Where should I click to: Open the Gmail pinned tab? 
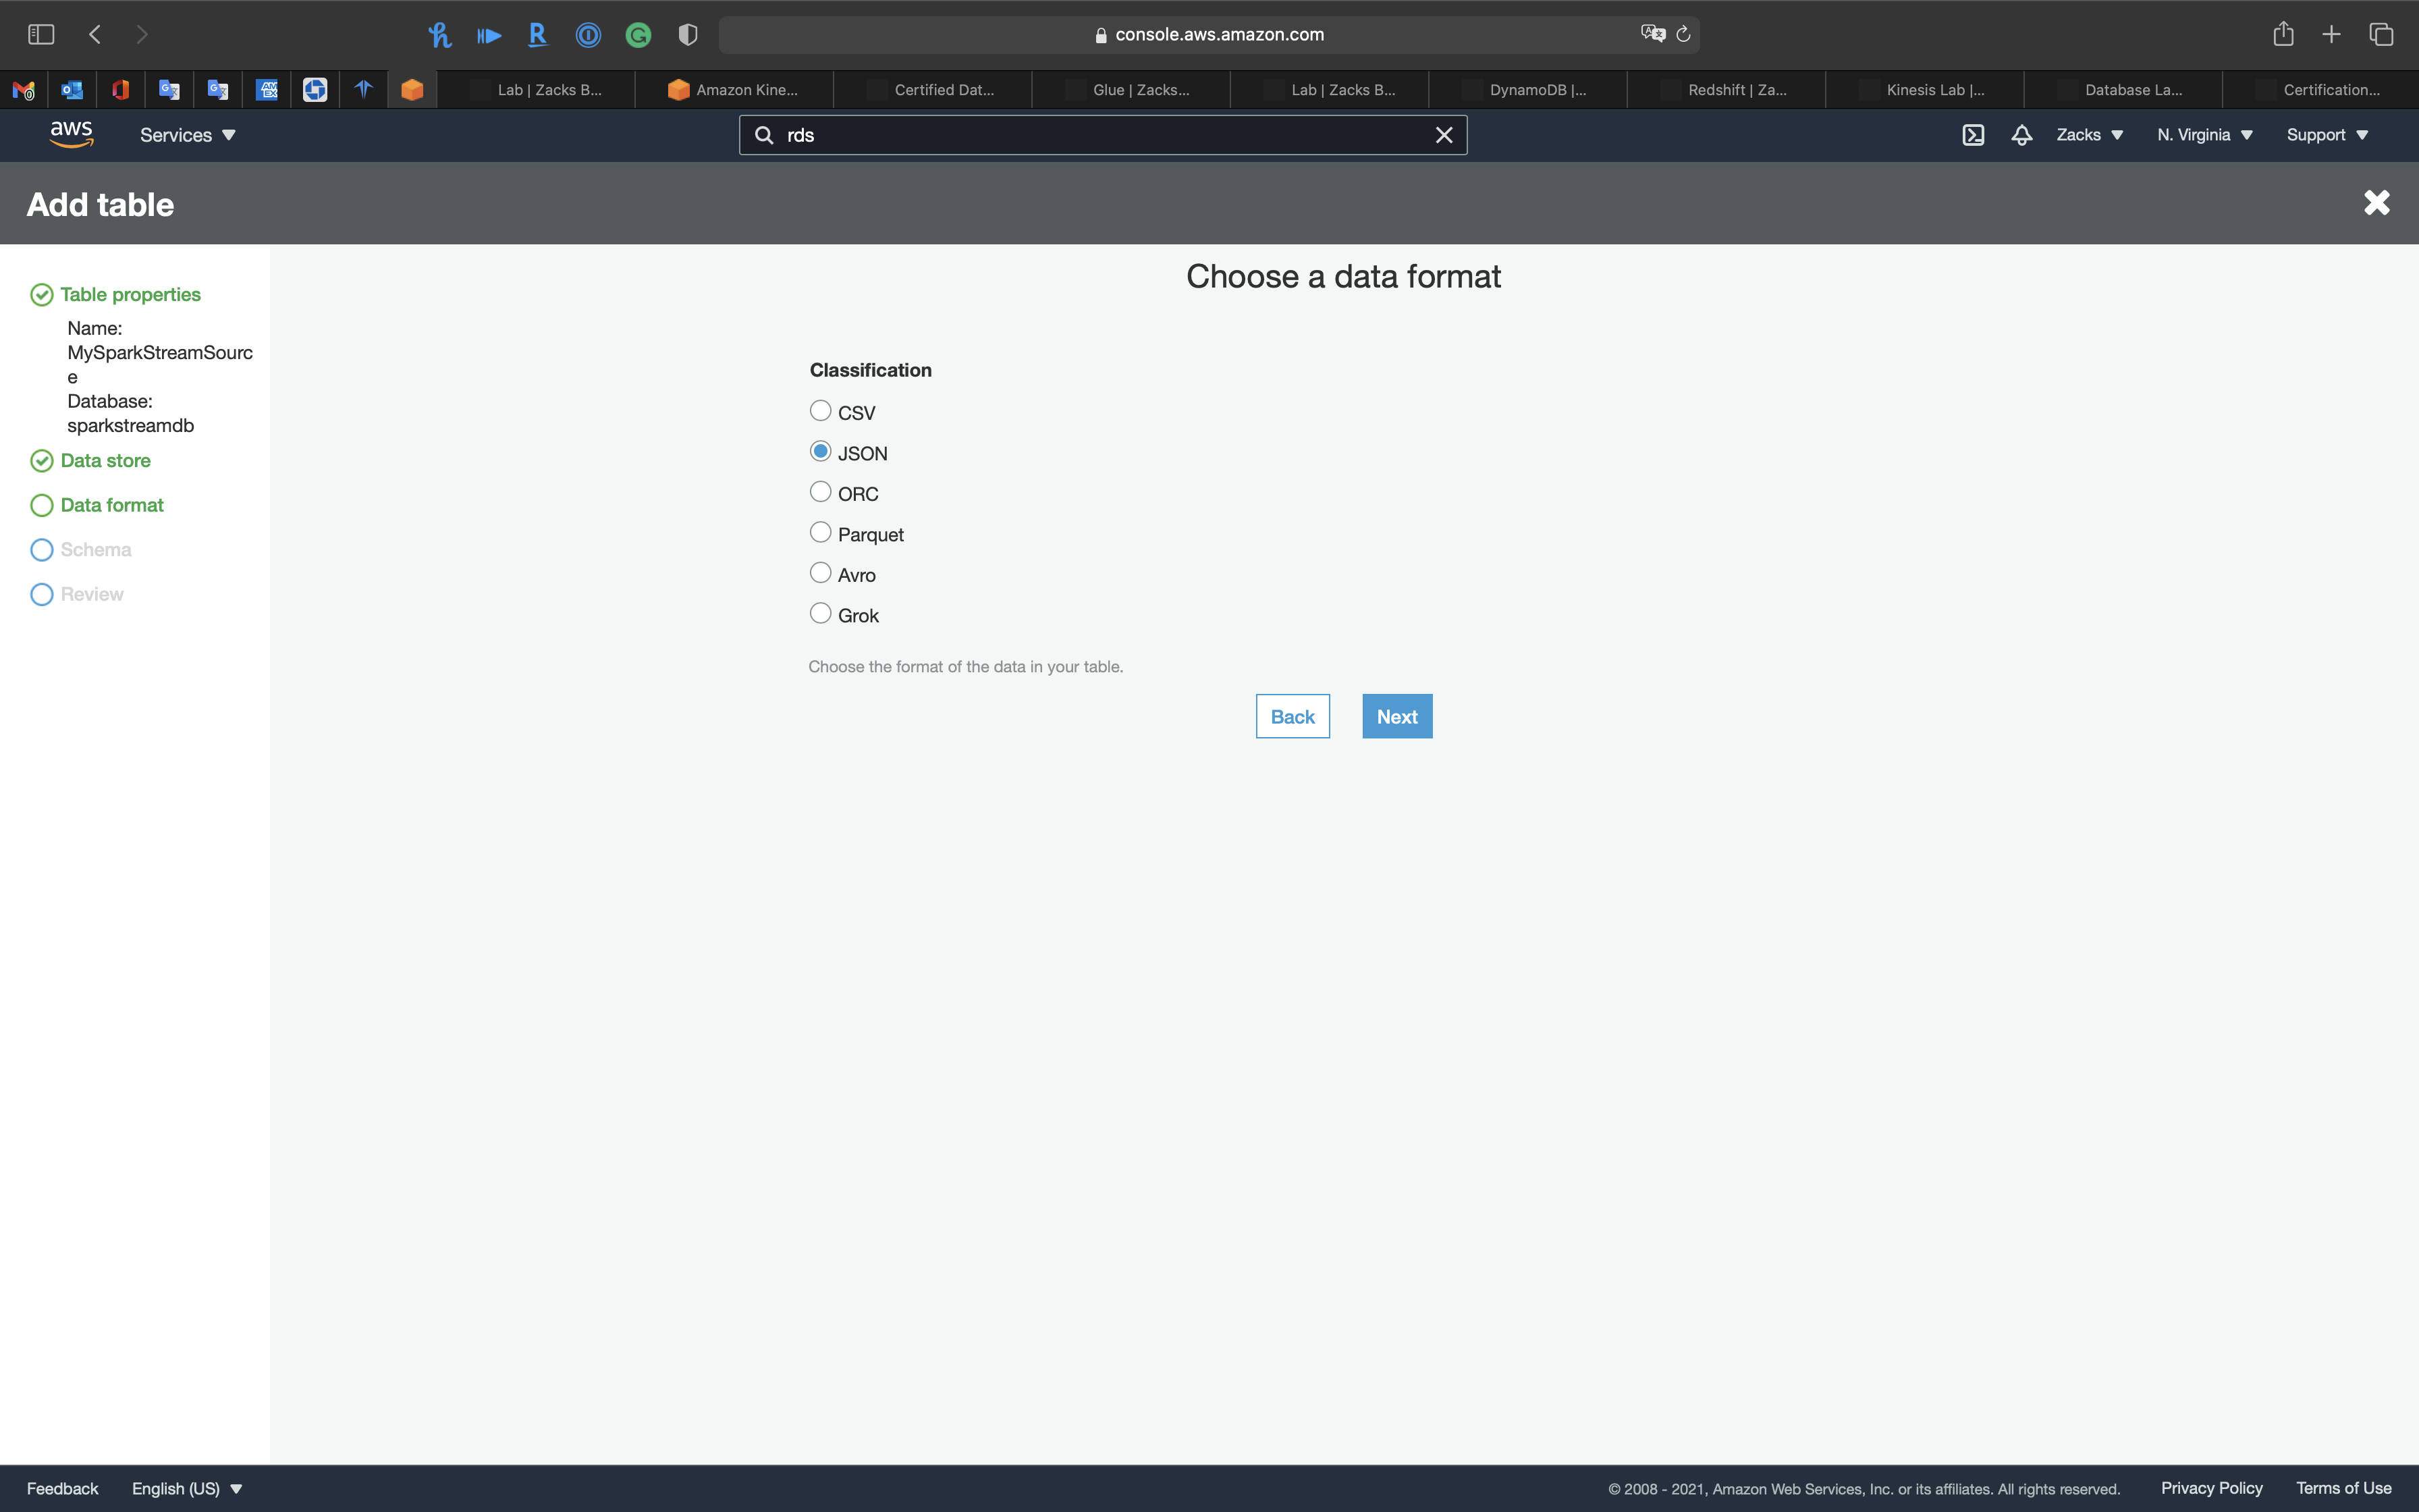coord(24,90)
